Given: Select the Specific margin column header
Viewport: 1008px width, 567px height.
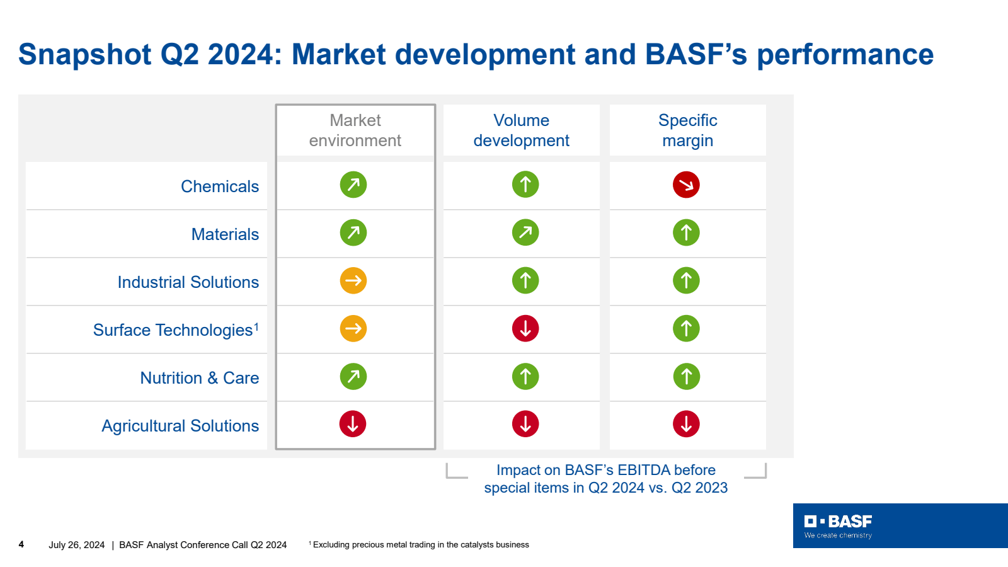Looking at the screenshot, I should tap(688, 130).
